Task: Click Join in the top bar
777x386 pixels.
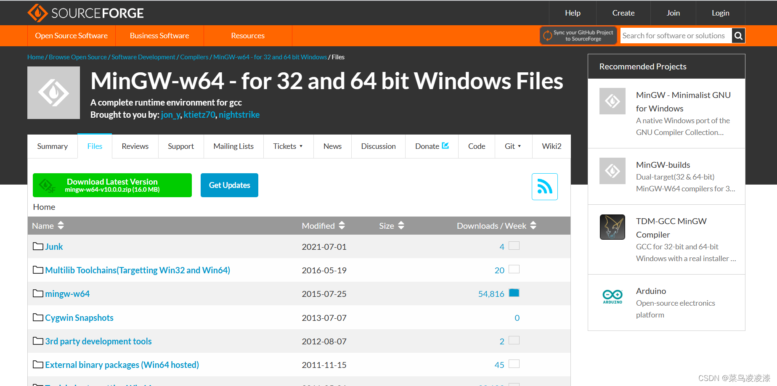Action: pyautogui.click(x=673, y=13)
